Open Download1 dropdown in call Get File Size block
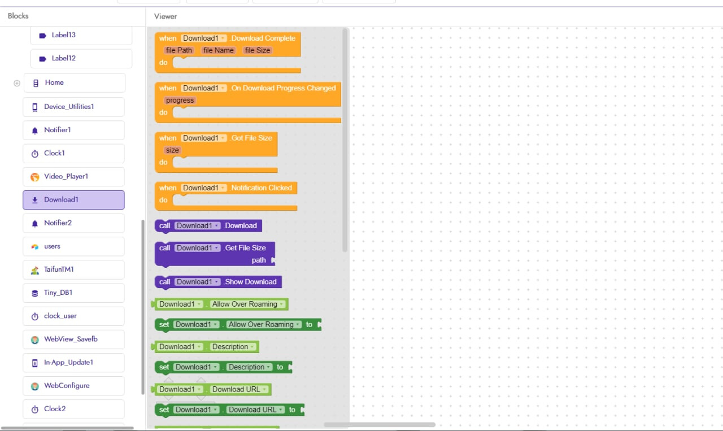 pyautogui.click(x=198, y=248)
